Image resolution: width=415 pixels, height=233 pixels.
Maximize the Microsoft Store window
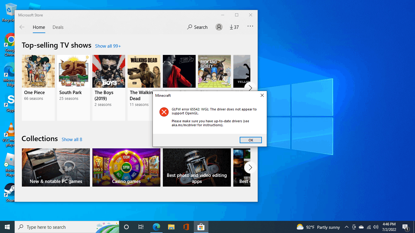pyautogui.click(x=237, y=15)
